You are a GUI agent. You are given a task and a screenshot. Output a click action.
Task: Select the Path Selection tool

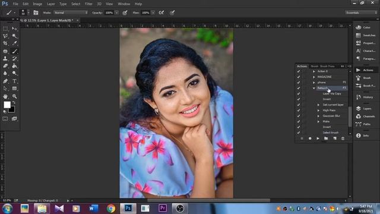pyautogui.click(x=5, y=89)
